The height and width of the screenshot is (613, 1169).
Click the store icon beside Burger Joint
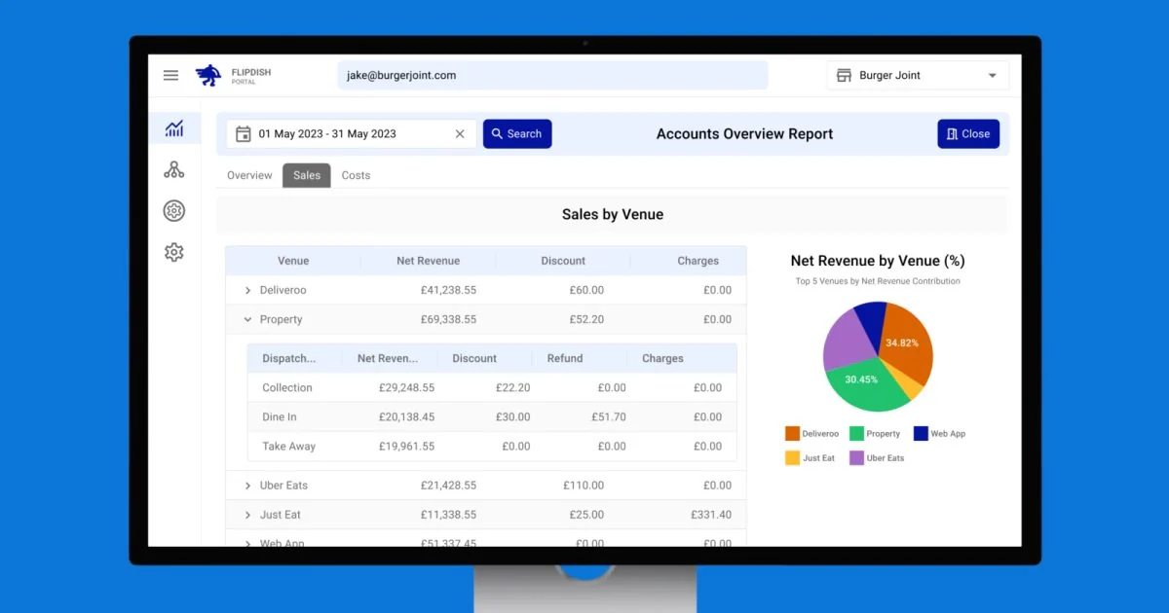(843, 76)
